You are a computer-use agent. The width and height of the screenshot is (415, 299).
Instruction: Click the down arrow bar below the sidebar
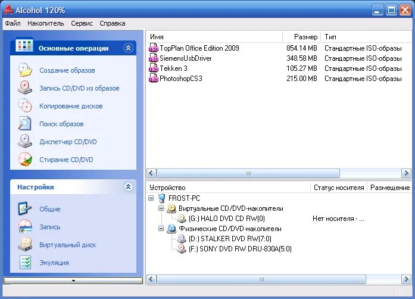point(73,281)
